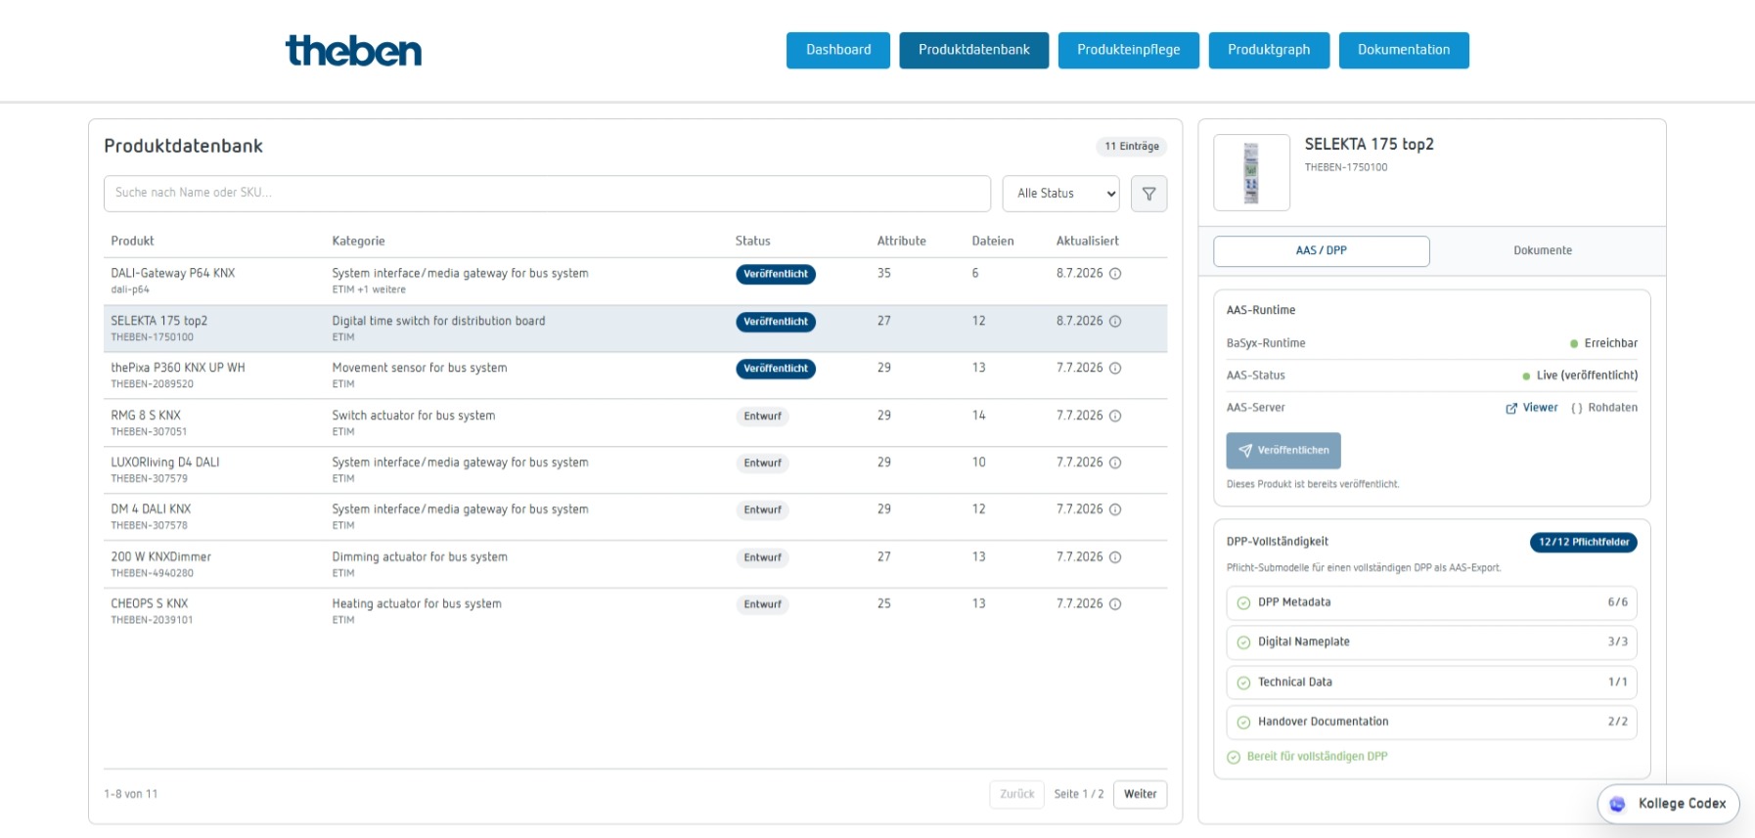Image resolution: width=1755 pixels, height=838 pixels.
Task: Click info icon in SELEKTA 175 top2 row
Action: pos(1115,321)
